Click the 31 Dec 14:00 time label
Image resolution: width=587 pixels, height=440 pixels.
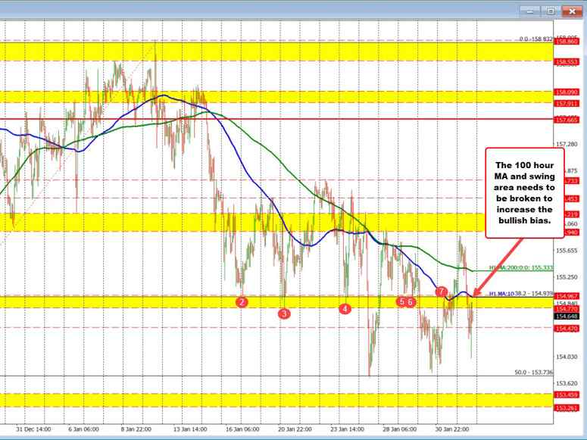point(33,429)
